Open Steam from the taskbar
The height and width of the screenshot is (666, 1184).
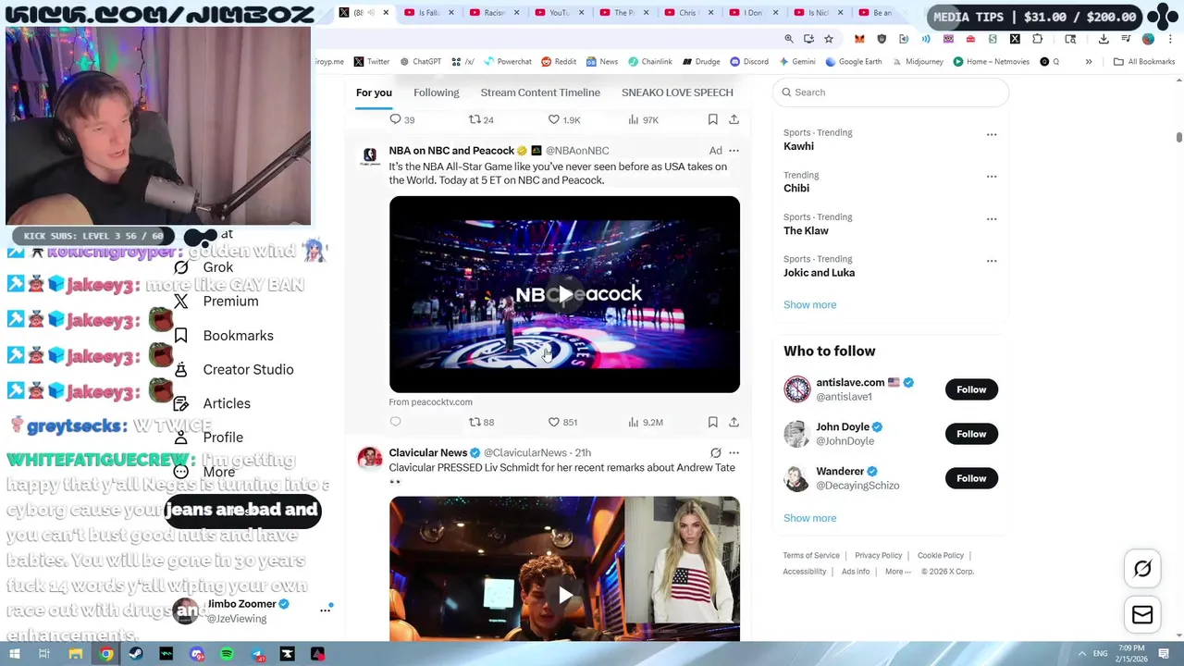tap(136, 654)
